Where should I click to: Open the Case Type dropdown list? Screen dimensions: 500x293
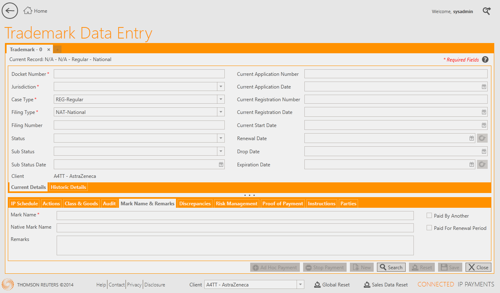click(x=221, y=100)
